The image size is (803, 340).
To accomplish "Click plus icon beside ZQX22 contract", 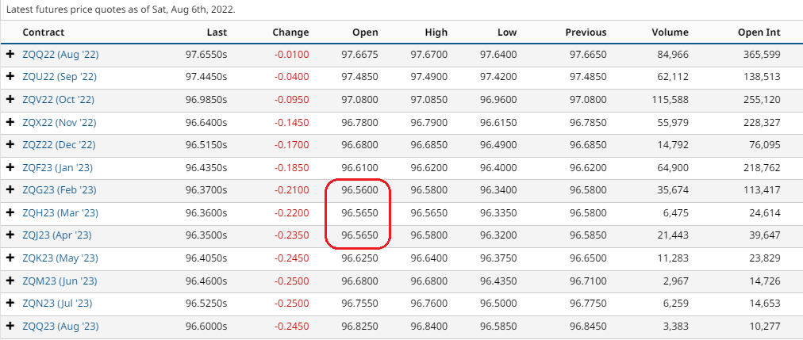I will click(10, 123).
